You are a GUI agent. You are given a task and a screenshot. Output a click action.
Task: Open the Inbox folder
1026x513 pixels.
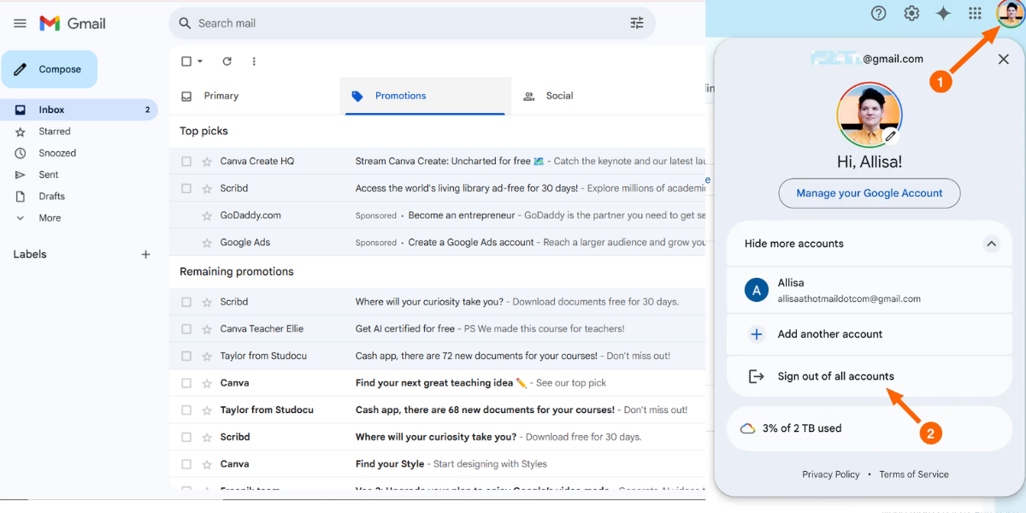(79, 109)
